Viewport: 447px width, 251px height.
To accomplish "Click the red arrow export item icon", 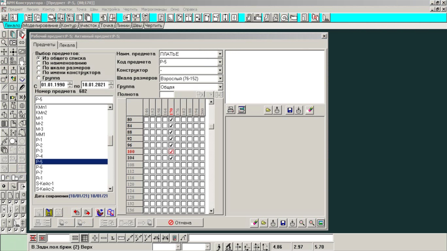I will pyautogui.click(x=87, y=212).
